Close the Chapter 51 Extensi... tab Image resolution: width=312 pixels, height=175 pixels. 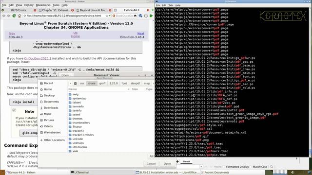[x=73, y=10]
